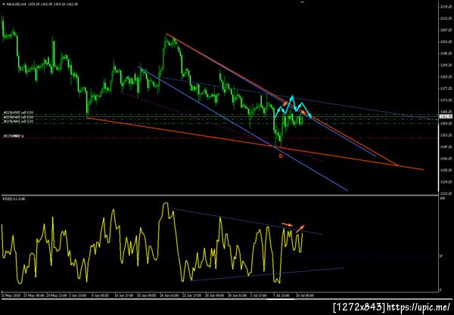Click the "25 Jun 09:00" time label

coord(215,295)
